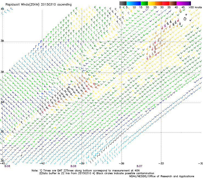Choose the brown 35-40 knots legend segment
Image resolution: width=203 pixels, height=178 pixels.
pyautogui.click(x=173, y=3)
